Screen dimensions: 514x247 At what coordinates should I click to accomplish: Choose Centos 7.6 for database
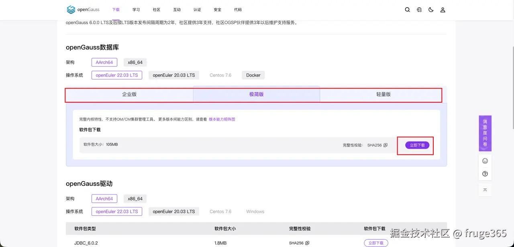click(x=220, y=75)
